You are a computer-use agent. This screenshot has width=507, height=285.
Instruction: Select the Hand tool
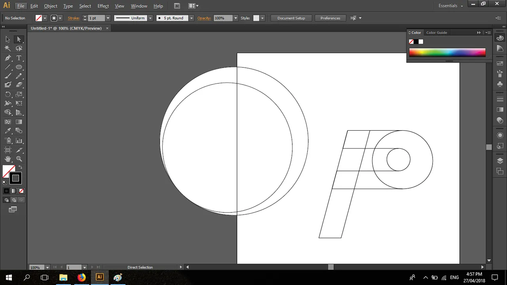[8, 159]
